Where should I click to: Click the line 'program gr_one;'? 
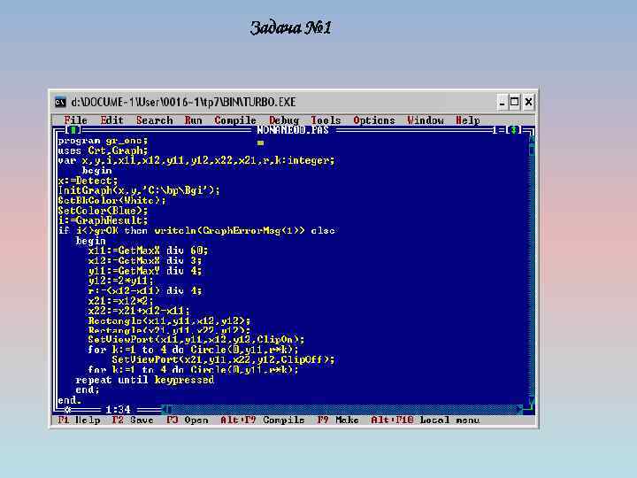click(x=103, y=141)
